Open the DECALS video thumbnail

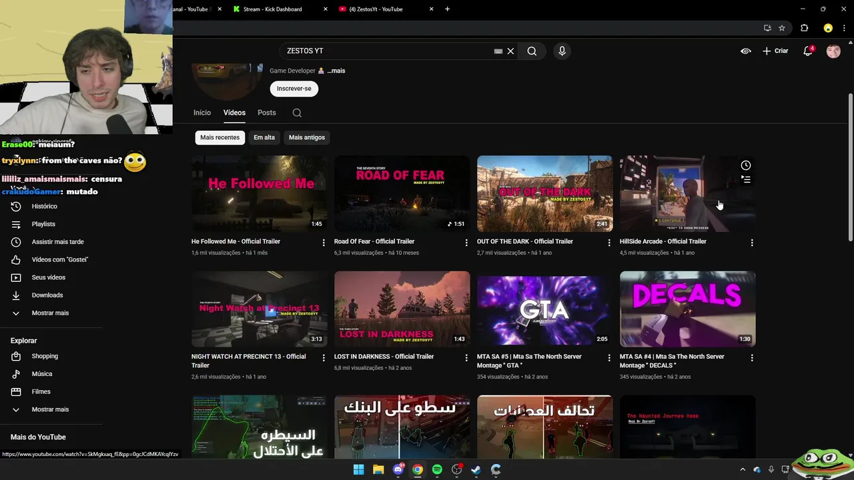[688, 309]
